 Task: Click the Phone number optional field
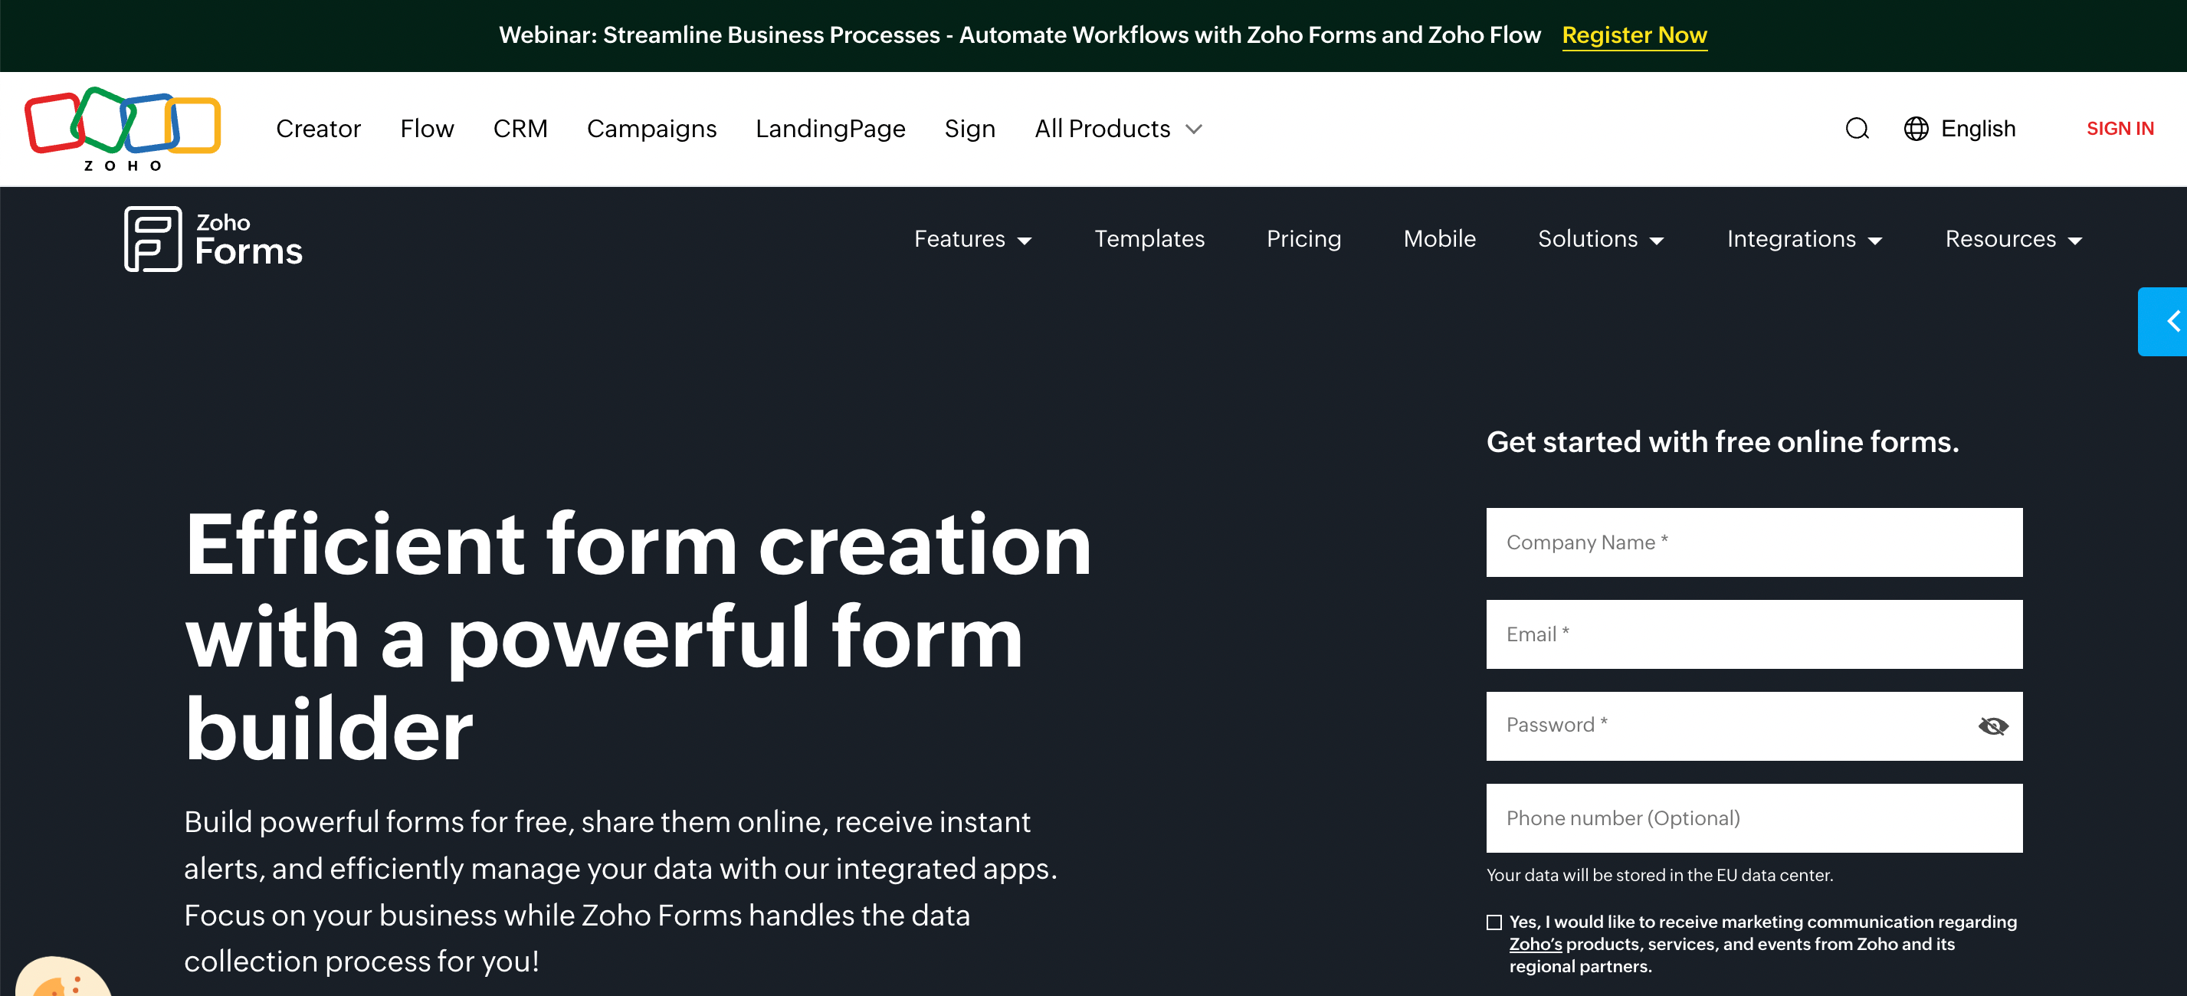(x=1754, y=817)
